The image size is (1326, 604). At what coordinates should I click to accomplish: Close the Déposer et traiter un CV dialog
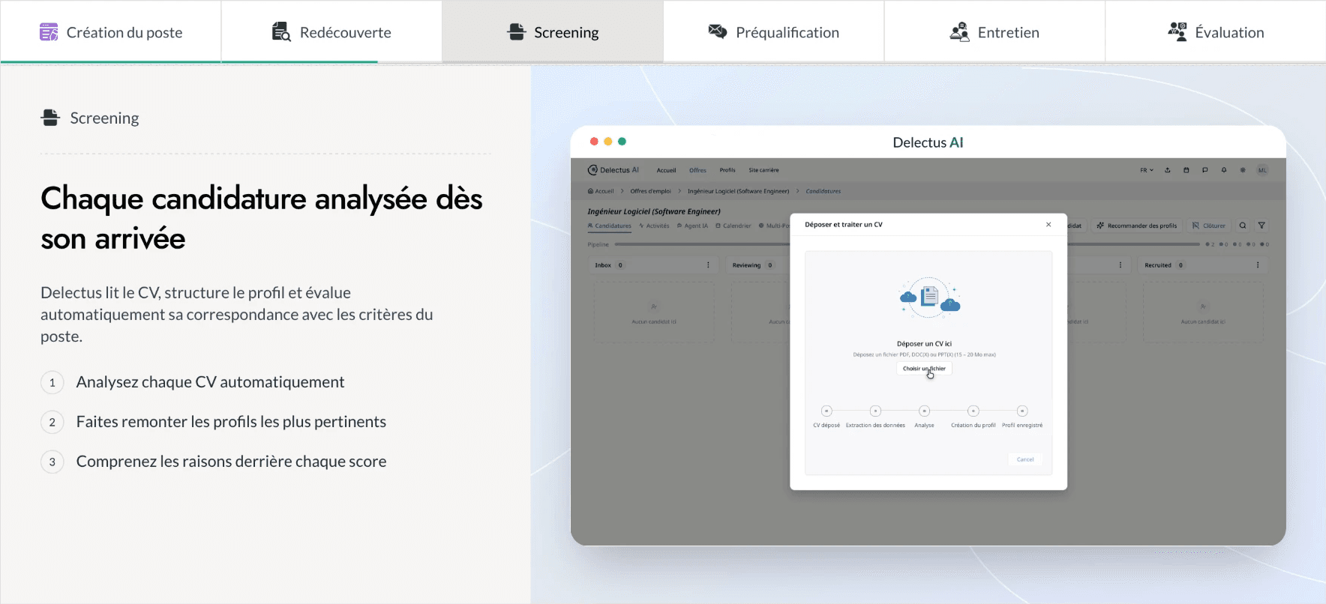coord(1048,225)
